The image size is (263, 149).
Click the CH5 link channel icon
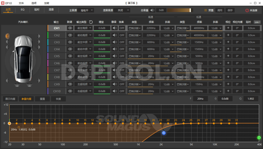point(70,56)
